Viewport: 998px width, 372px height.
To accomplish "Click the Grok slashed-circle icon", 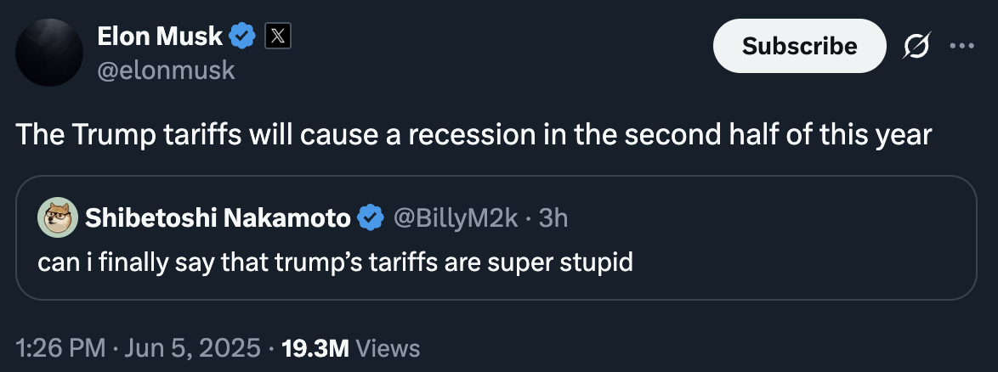I will pyautogui.click(x=916, y=45).
